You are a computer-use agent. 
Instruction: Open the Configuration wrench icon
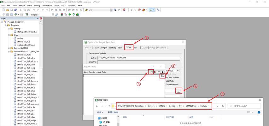tap(158, 10)
